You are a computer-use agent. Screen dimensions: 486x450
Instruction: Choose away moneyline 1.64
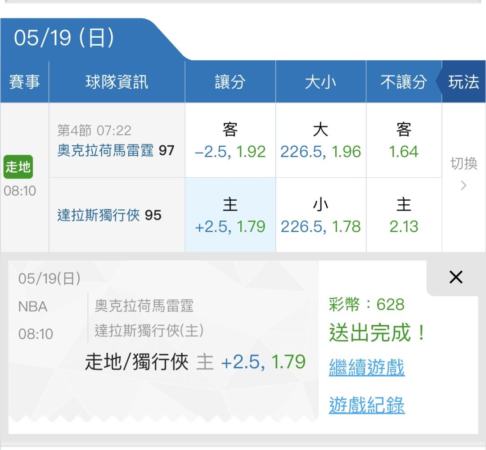[404, 141]
